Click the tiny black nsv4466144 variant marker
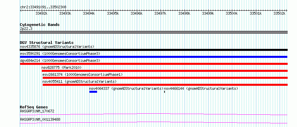Screen dimensions: 297x127 (165, 92)
